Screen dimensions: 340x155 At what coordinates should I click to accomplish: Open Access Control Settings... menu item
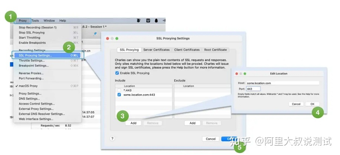47,104
